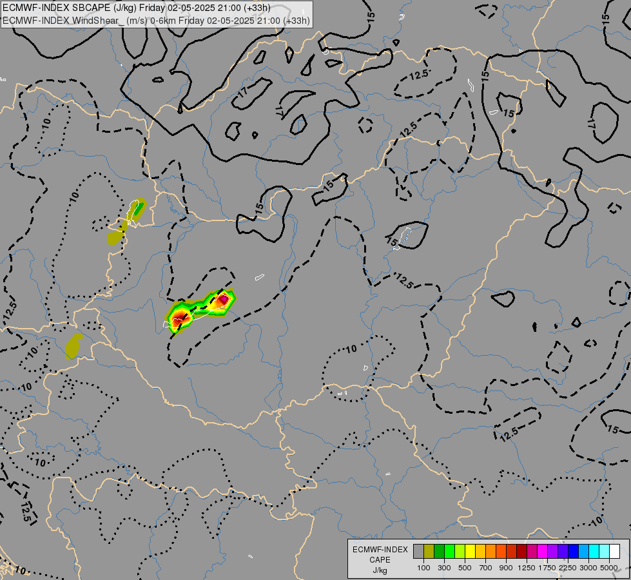Click the white swatch at the legend end

(x=614, y=551)
